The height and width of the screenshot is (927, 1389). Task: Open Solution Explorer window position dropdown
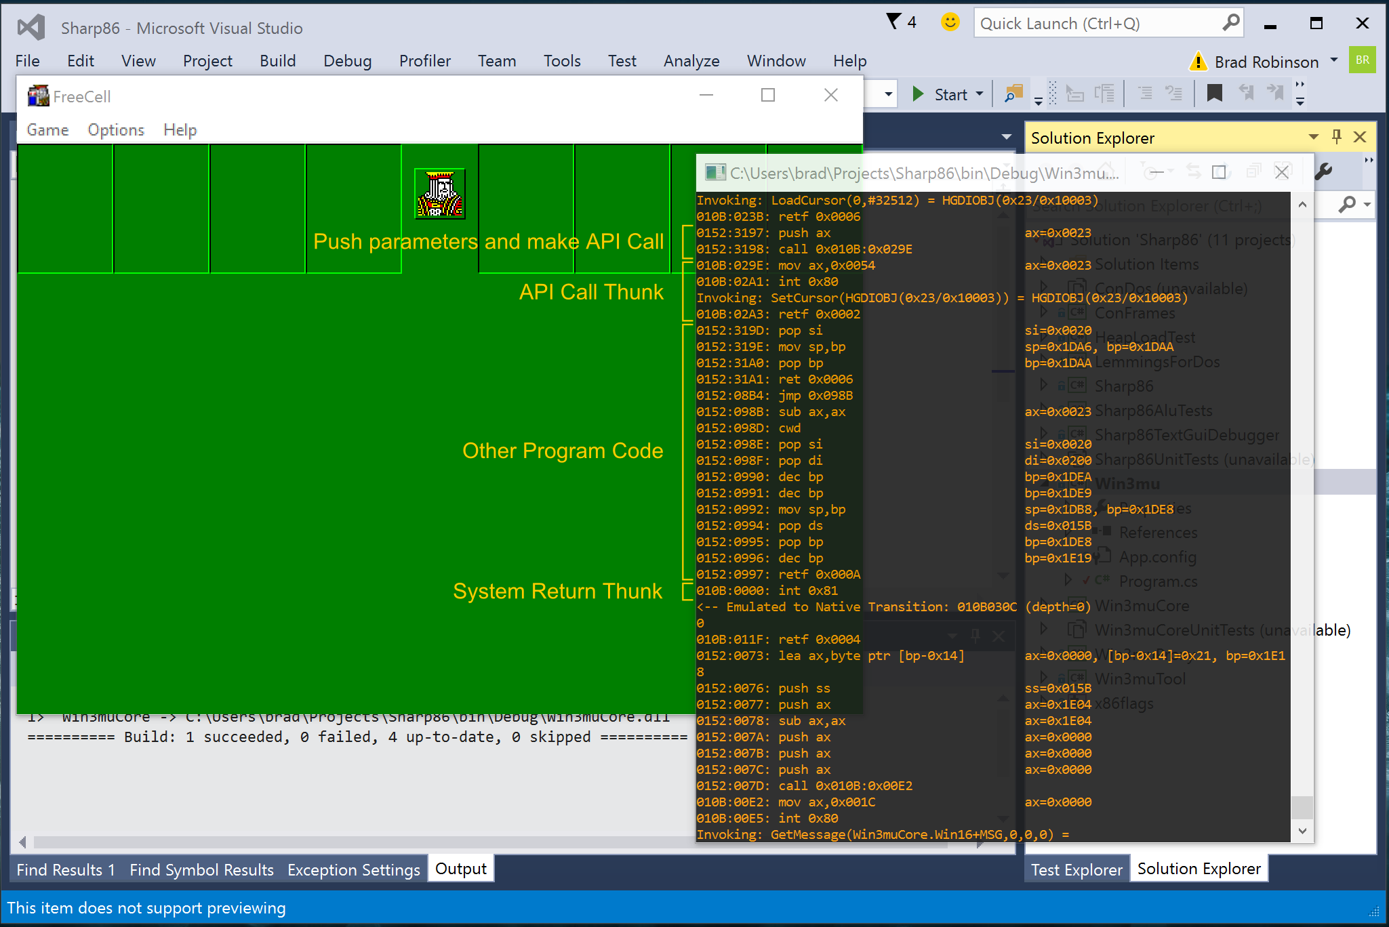coord(1314,138)
